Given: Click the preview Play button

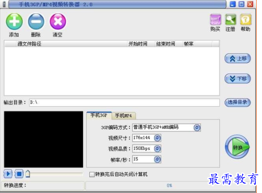Looking at the screenshot, I should click(x=8, y=174).
